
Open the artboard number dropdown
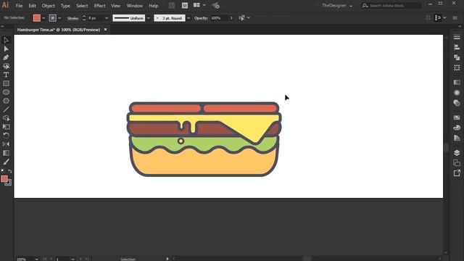(x=72, y=259)
